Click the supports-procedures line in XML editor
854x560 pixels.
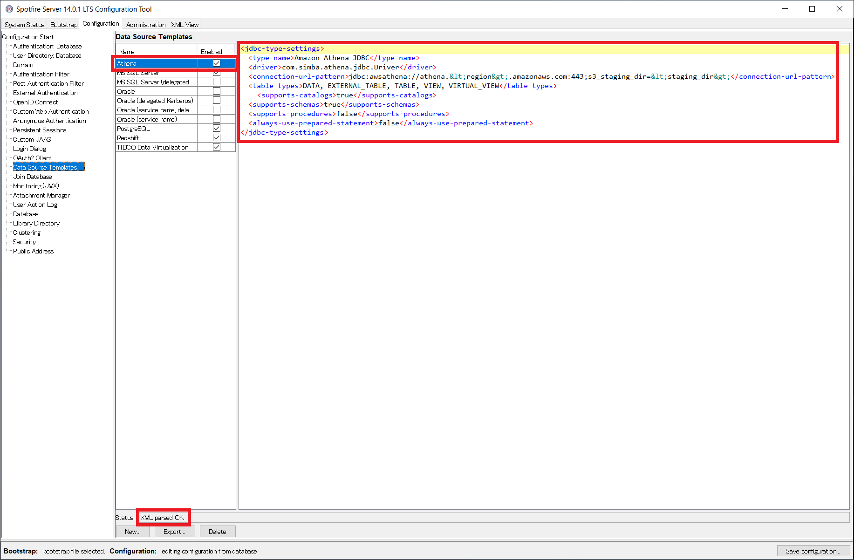(349, 114)
